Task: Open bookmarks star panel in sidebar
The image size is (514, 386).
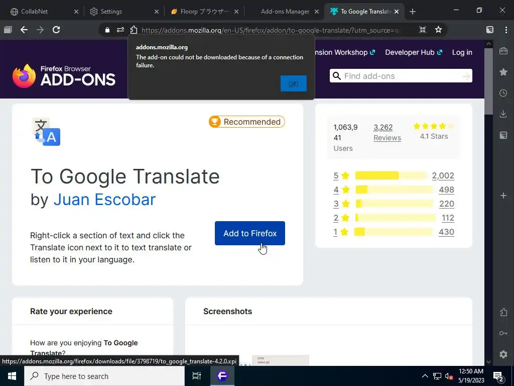Action: (x=503, y=72)
